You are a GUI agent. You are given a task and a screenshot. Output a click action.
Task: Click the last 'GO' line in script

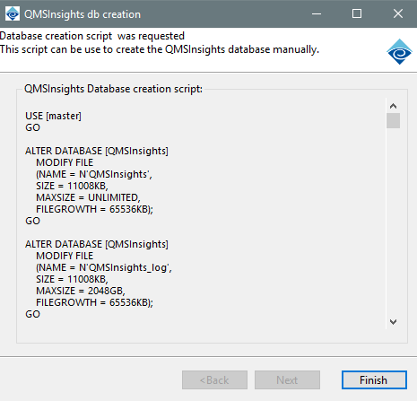pos(32,314)
